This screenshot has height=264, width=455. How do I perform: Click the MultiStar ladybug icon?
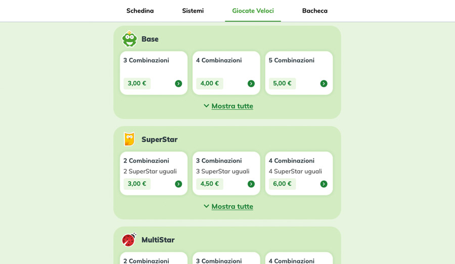pos(129,240)
